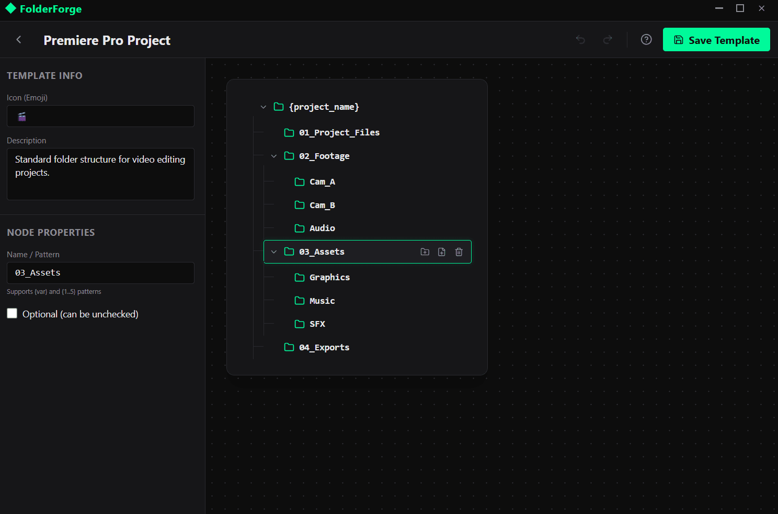778x514 pixels.
Task: Click the {project_name} label
Action: 324,107
